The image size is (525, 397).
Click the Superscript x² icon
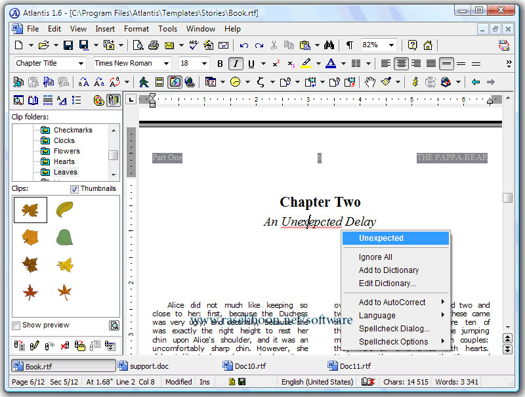tap(276, 63)
